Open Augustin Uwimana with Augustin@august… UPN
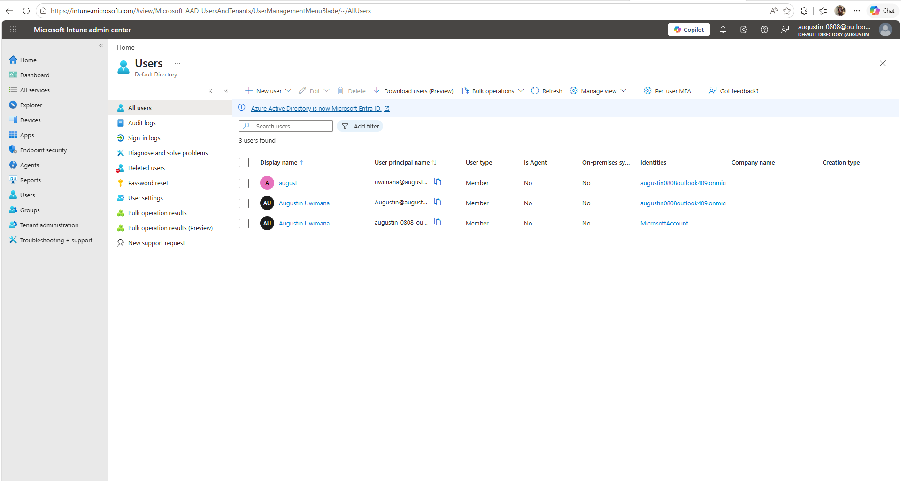This screenshot has width=901, height=481. tap(304, 203)
